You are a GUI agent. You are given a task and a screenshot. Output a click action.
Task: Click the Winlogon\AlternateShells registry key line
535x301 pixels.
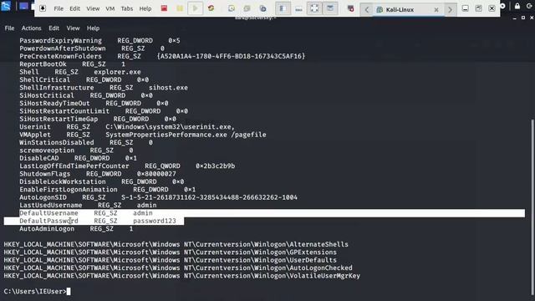pos(176,244)
